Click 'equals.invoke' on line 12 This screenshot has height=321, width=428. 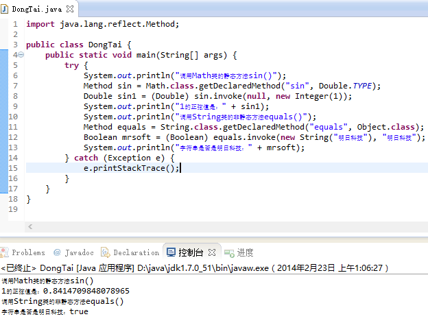tap(245, 137)
